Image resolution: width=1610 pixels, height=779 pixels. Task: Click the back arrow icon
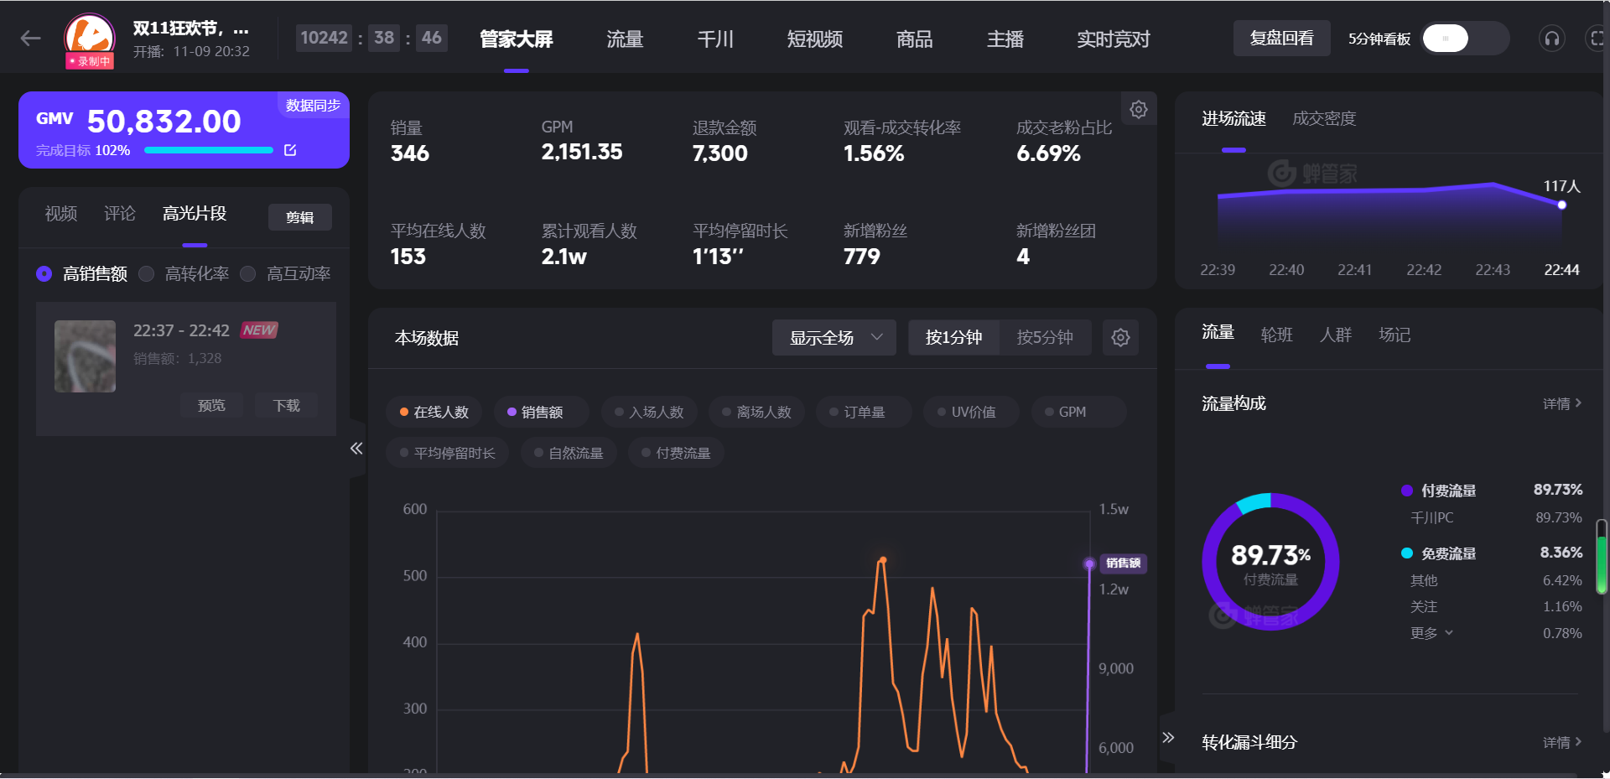(31, 38)
